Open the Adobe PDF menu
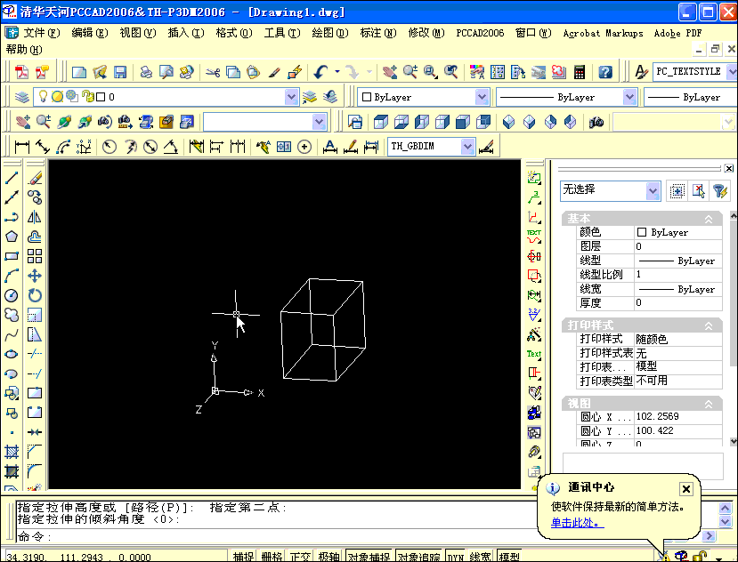The height and width of the screenshot is (562, 738). click(x=677, y=33)
